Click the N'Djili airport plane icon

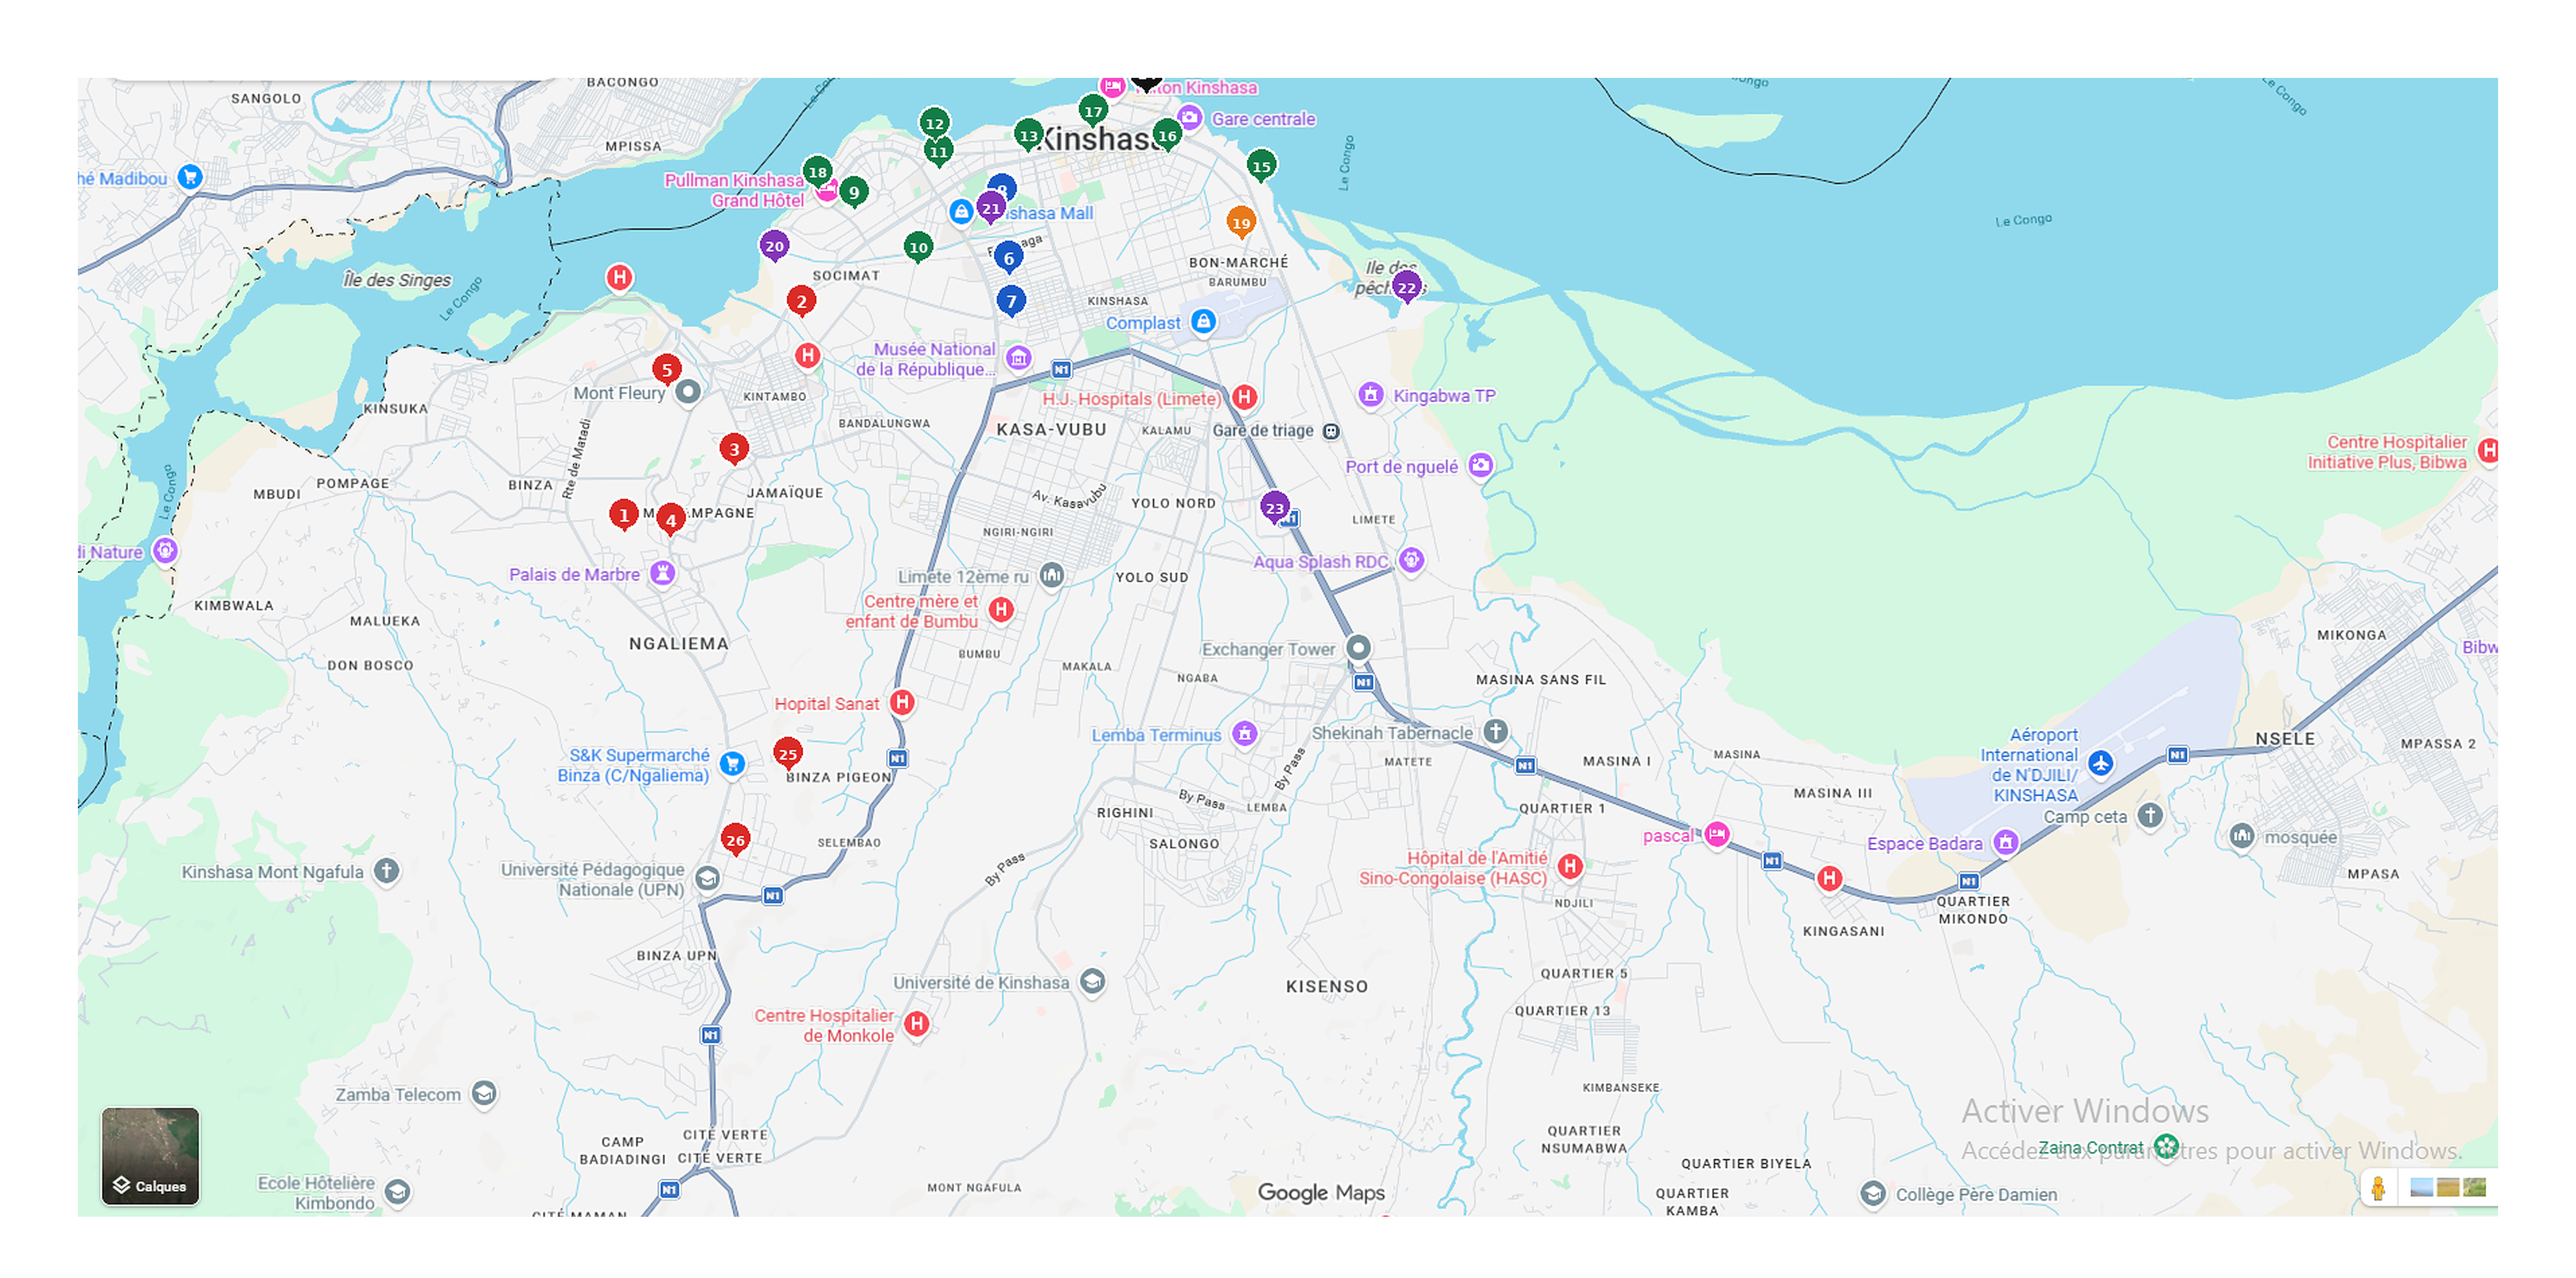tap(2101, 764)
